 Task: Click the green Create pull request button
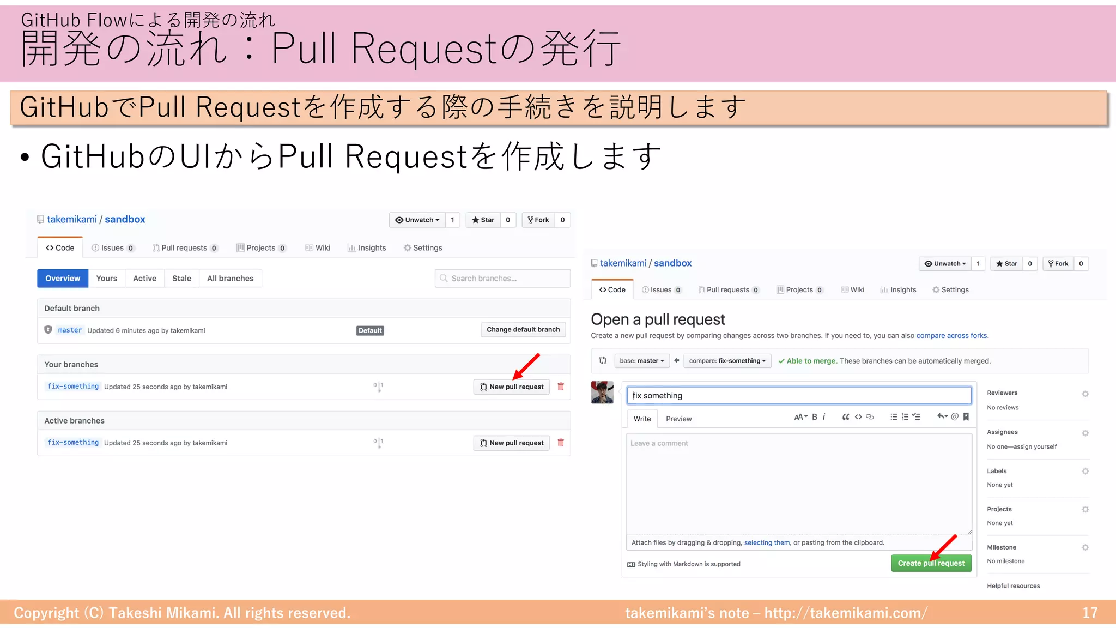tap(931, 563)
